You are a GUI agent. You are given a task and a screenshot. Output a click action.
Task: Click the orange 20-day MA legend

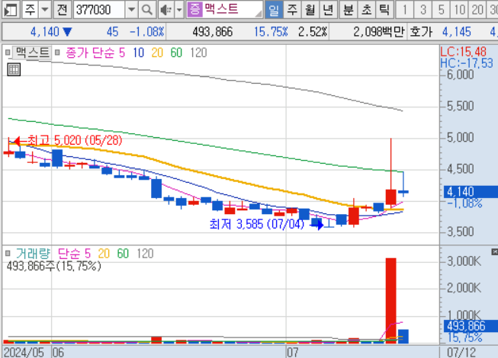[x=157, y=53]
